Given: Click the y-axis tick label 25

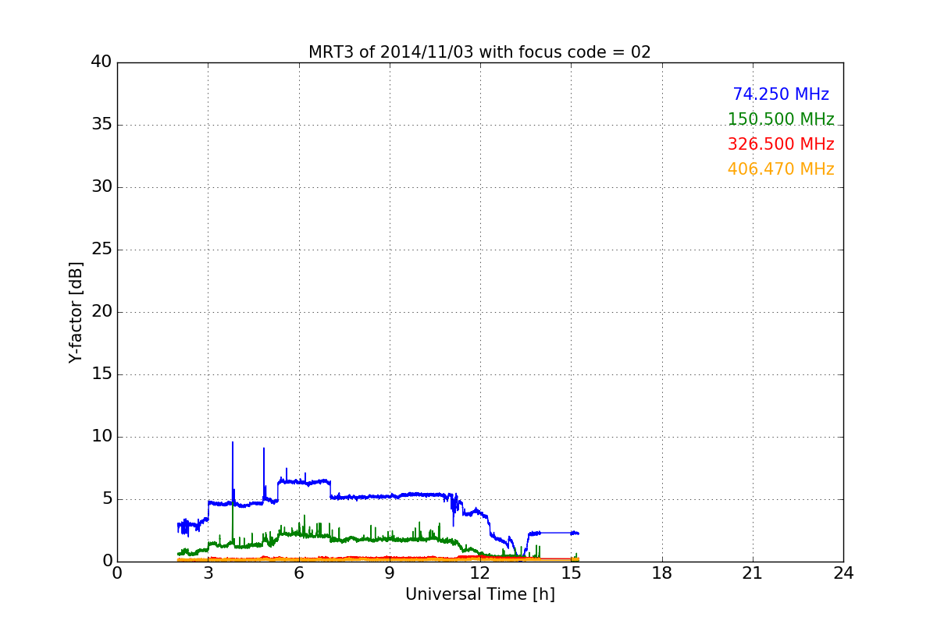Looking at the screenshot, I should [102, 250].
